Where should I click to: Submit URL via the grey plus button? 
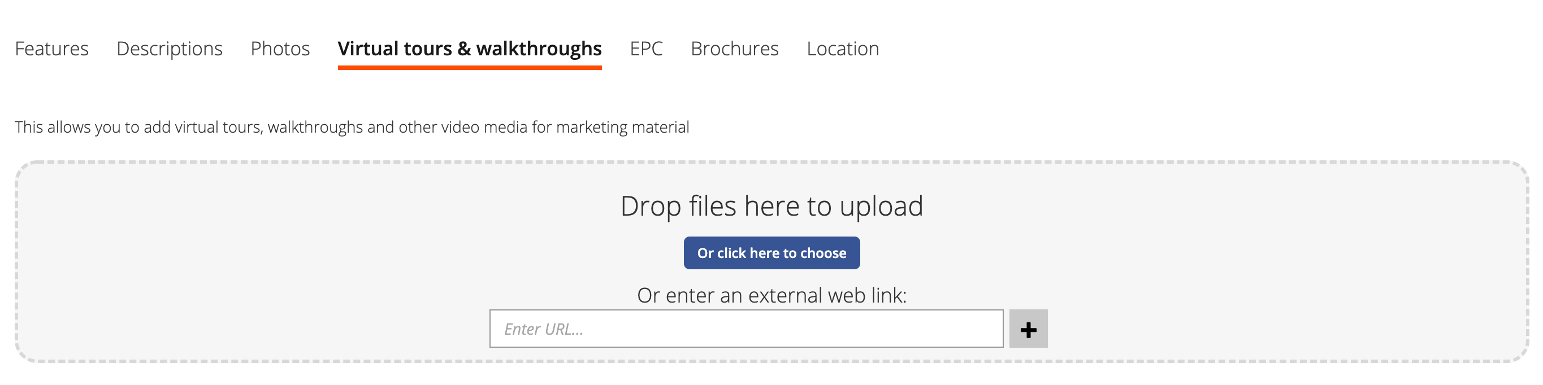pyautogui.click(x=1028, y=328)
